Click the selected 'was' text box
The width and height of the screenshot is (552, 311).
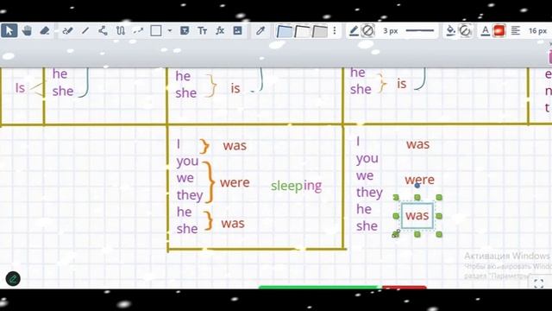click(417, 215)
